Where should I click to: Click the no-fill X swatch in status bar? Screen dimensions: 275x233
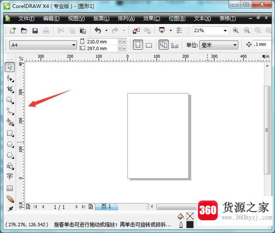190,216
